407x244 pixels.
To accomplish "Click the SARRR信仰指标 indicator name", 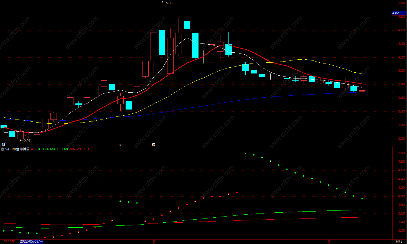I will (x=17, y=149).
